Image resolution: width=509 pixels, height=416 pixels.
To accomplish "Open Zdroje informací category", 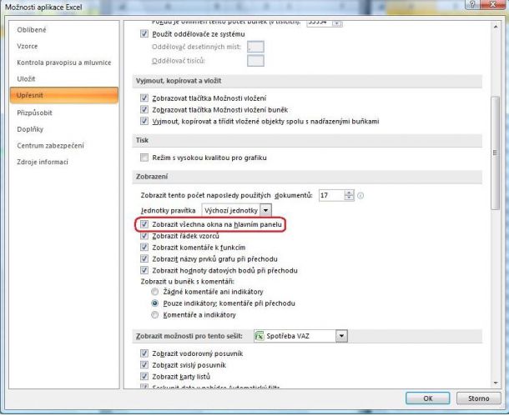I will (x=43, y=162).
